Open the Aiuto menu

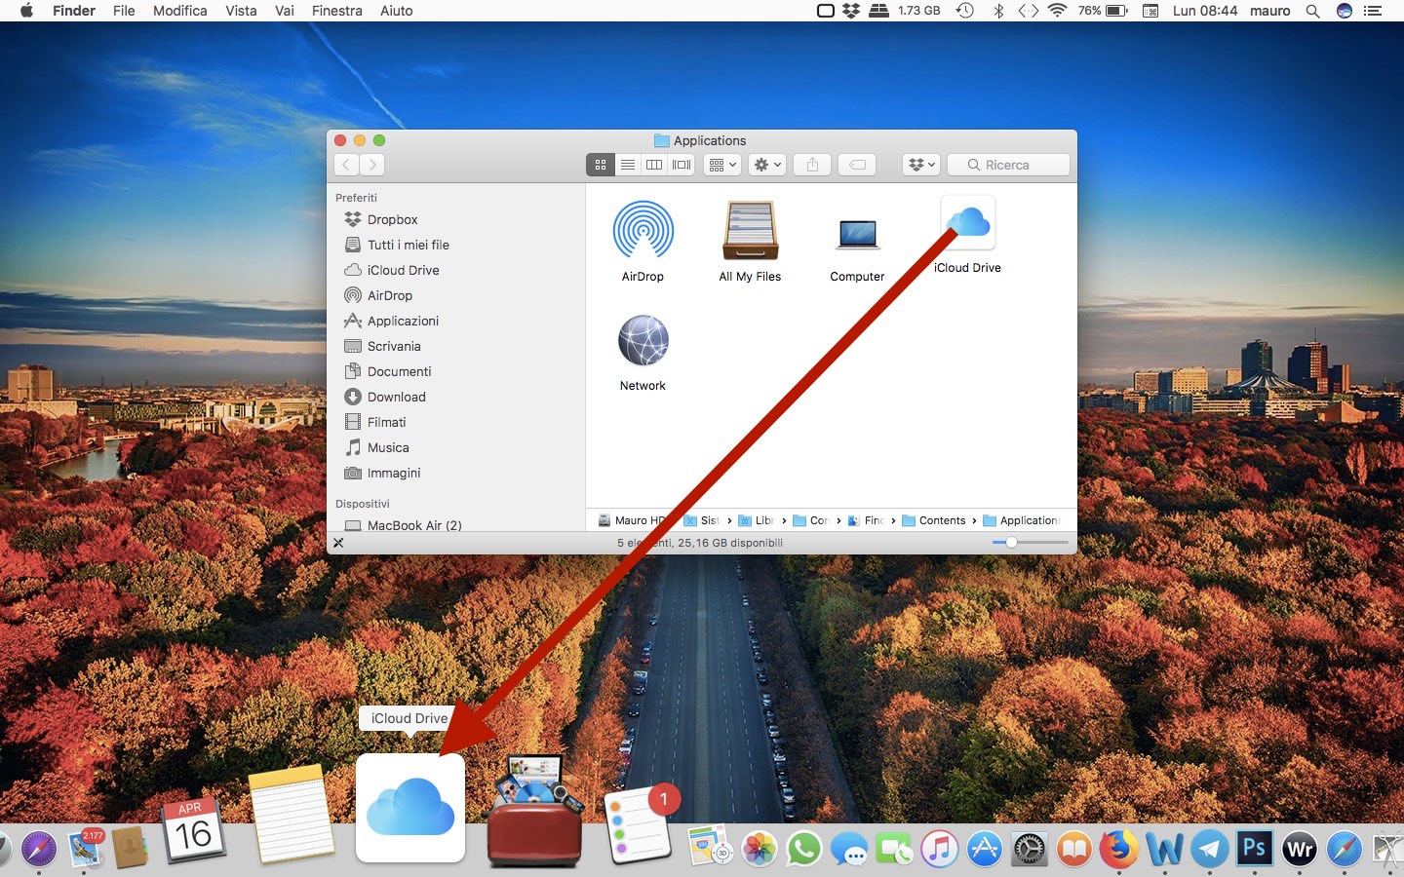click(x=397, y=11)
